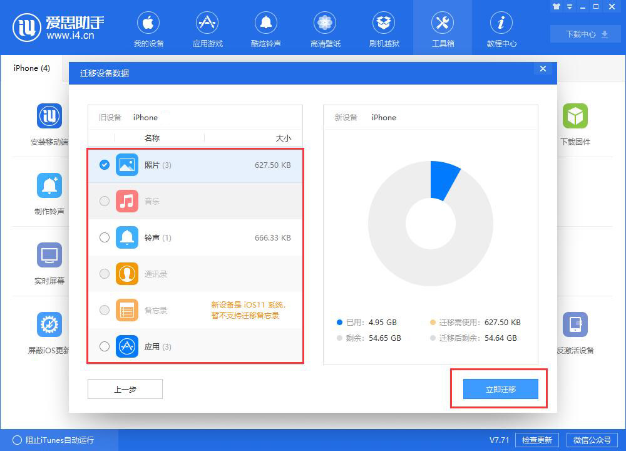Open the 刷机越狱 flashing and jailbreak section
Image resolution: width=626 pixels, height=451 pixels.
coord(384,28)
